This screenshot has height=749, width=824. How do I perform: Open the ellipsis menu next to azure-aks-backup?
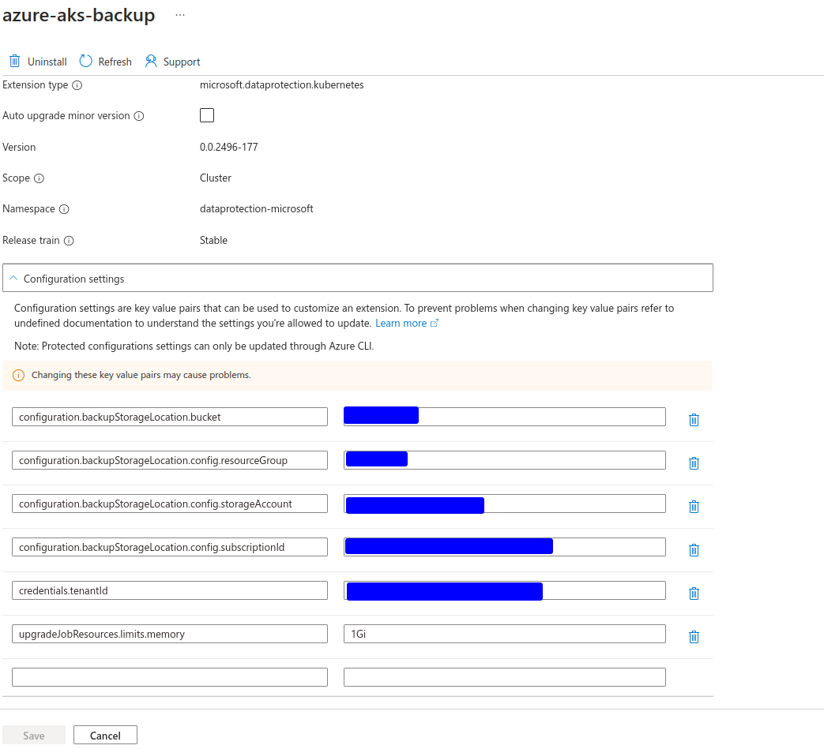pos(180,15)
